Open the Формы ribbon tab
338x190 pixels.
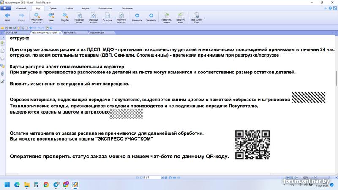(x=85, y=8)
